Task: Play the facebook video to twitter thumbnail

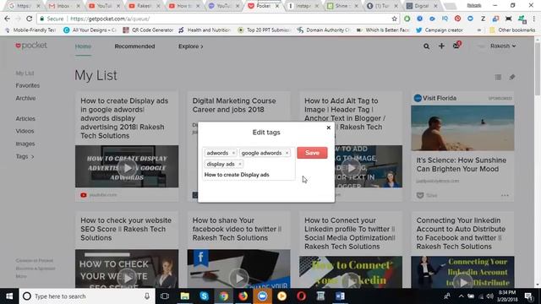Action: [238, 269]
